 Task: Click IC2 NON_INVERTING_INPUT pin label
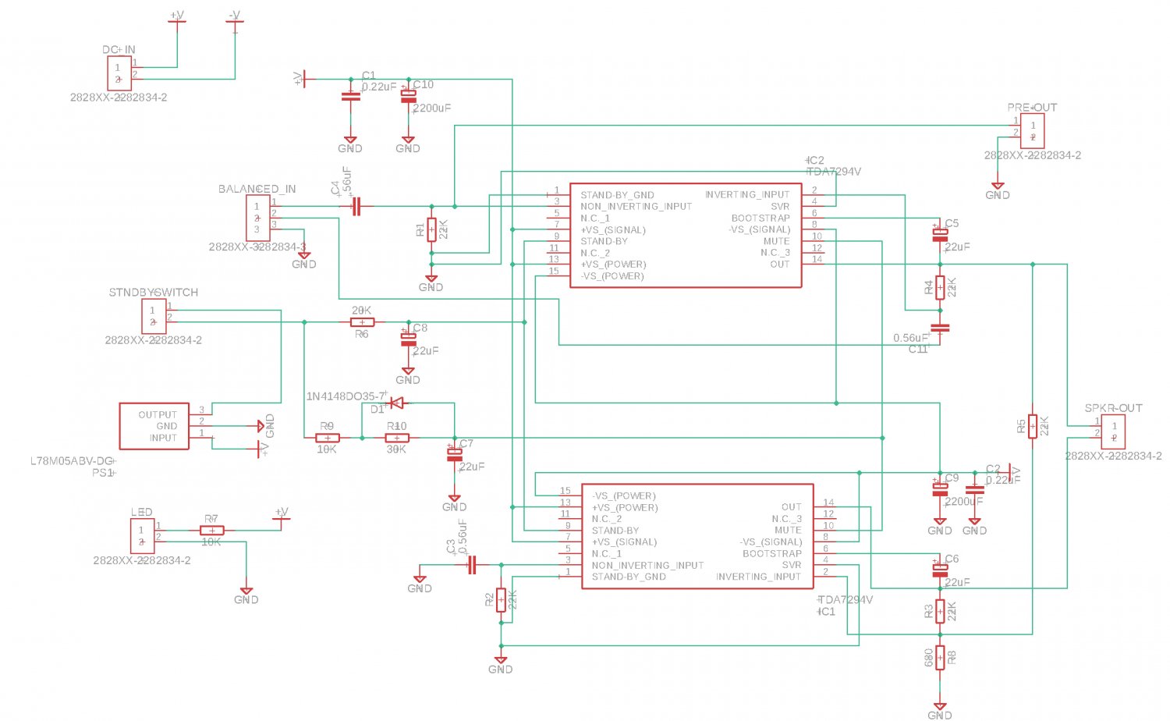click(x=636, y=206)
